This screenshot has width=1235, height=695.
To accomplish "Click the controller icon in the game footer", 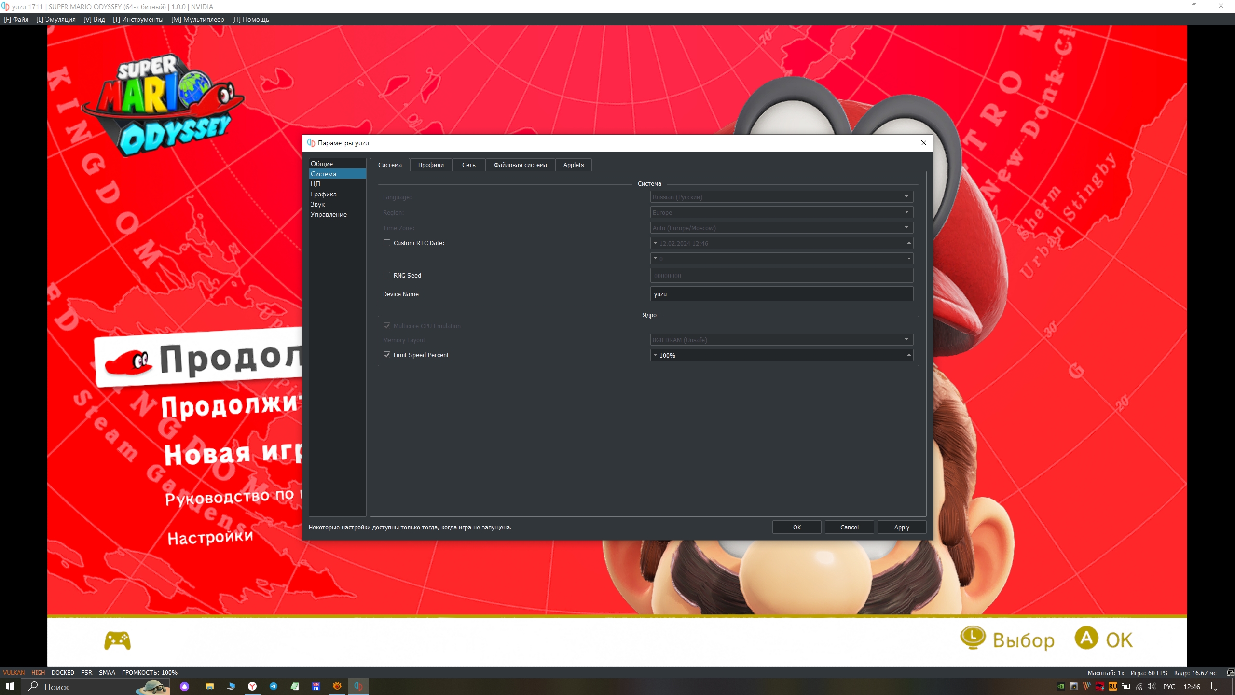I will [118, 640].
